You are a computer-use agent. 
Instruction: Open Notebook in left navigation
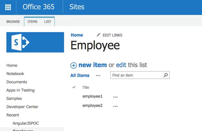pyautogui.click(x=15, y=74)
